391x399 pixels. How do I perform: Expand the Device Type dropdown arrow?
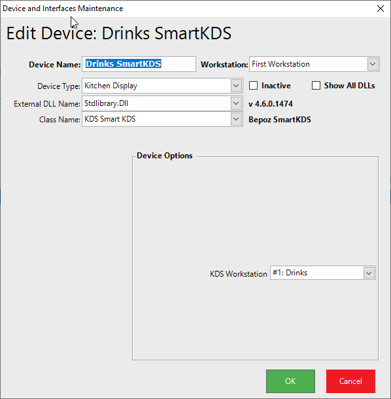coord(236,86)
